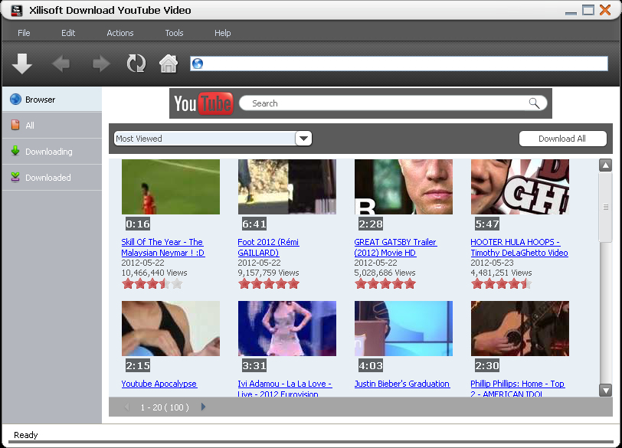Click the Justin Bieber Graduation thumbnail
The width and height of the screenshot is (622, 448).
404,329
